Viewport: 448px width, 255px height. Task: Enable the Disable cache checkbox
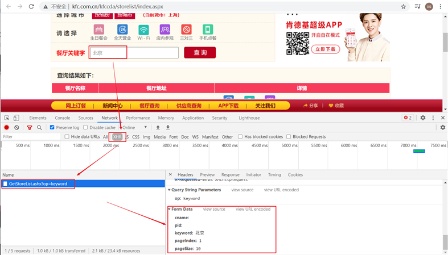[85, 127]
